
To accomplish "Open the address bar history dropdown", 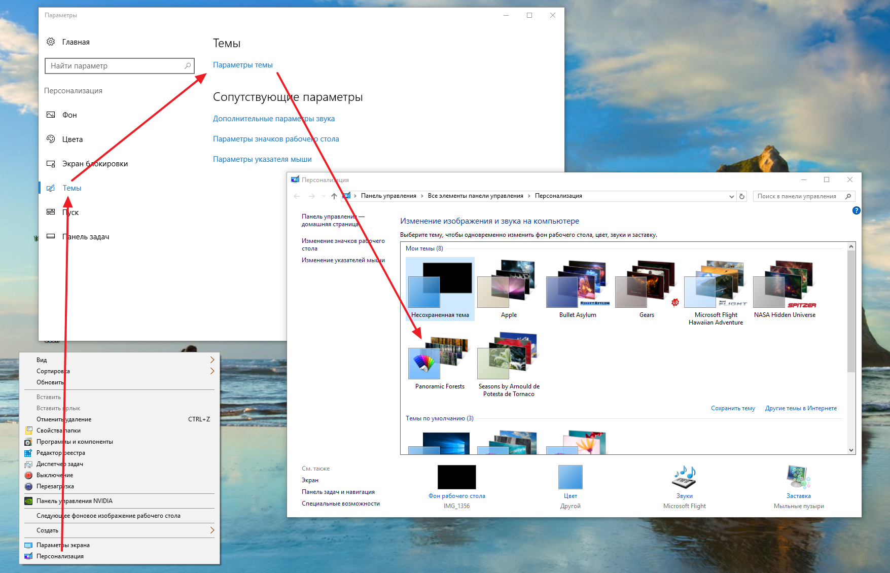I will coord(731,196).
